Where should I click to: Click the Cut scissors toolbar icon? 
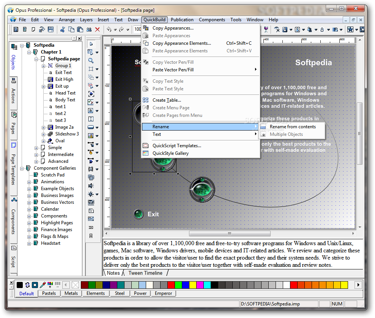pos(63,29)
